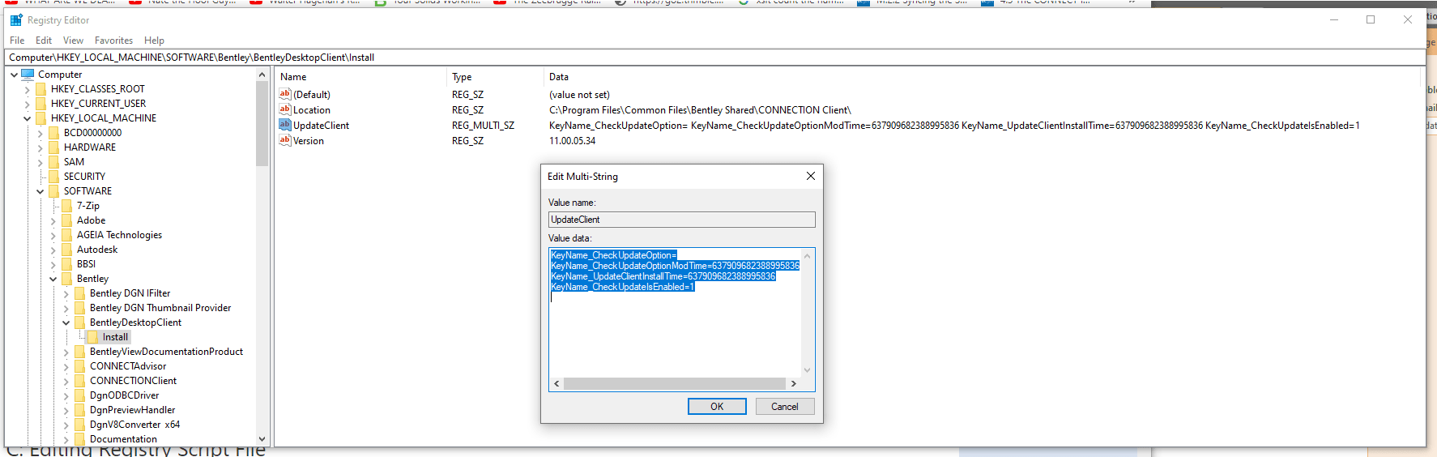Click the Version string value icon

tap(285, 140)
